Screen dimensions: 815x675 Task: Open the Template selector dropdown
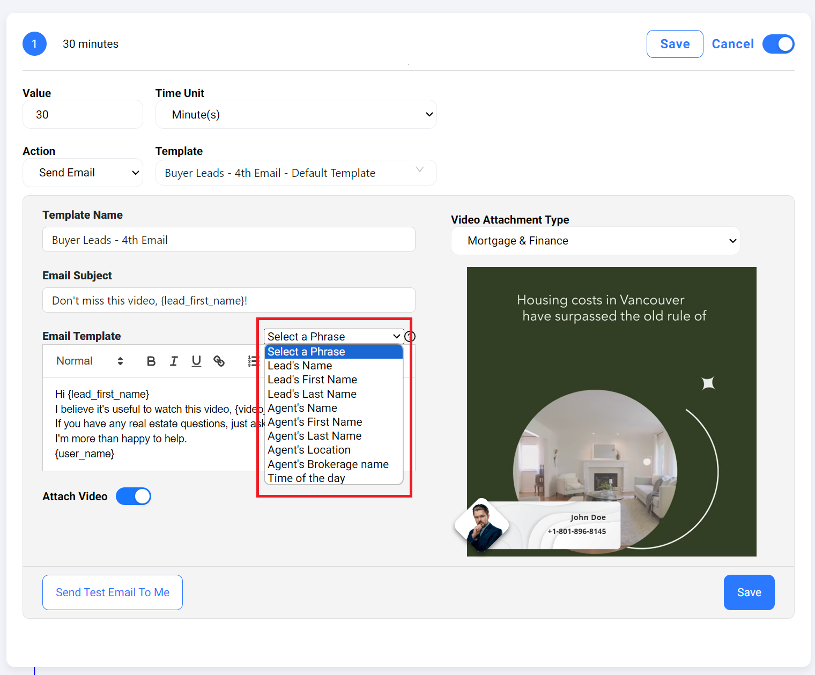pos(296,173)
